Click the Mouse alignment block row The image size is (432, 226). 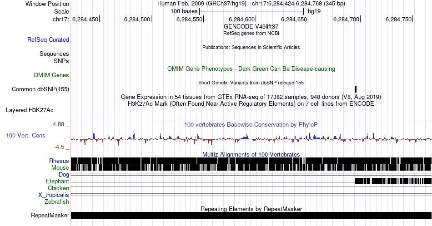pyautogui.click(x=251, y=167)
